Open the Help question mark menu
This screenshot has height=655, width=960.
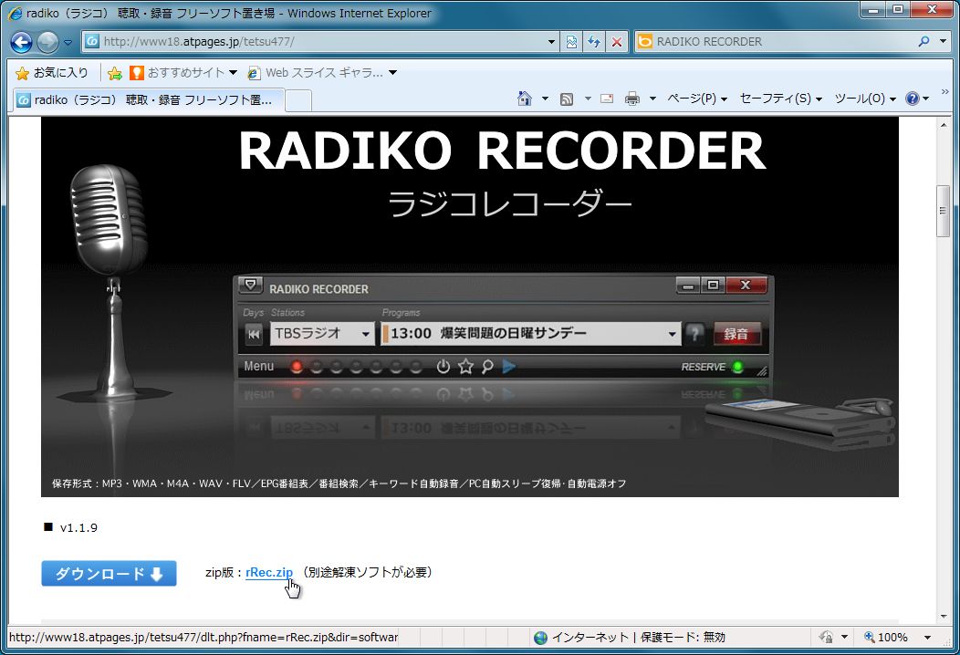[917, 99]
